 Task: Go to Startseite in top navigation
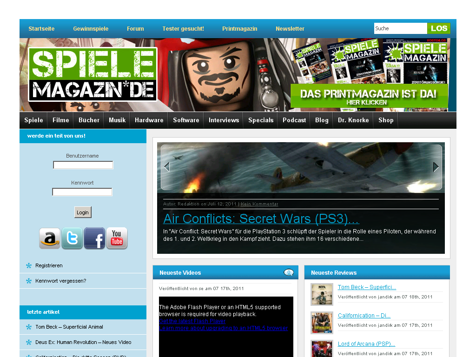click(41, 28)
